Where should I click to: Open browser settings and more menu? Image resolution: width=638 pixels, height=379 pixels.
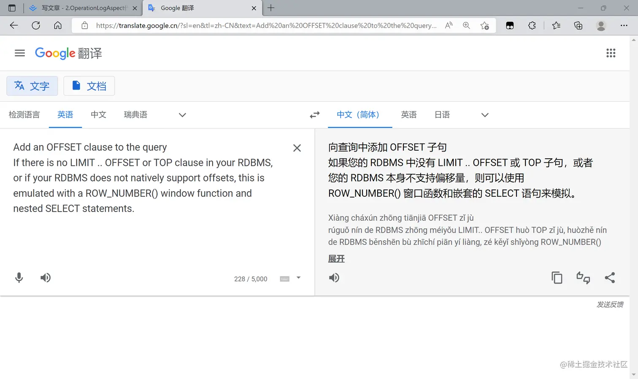click(624, 25)
